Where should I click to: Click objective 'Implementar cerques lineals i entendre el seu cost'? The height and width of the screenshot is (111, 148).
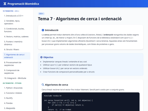click(65, 62)
